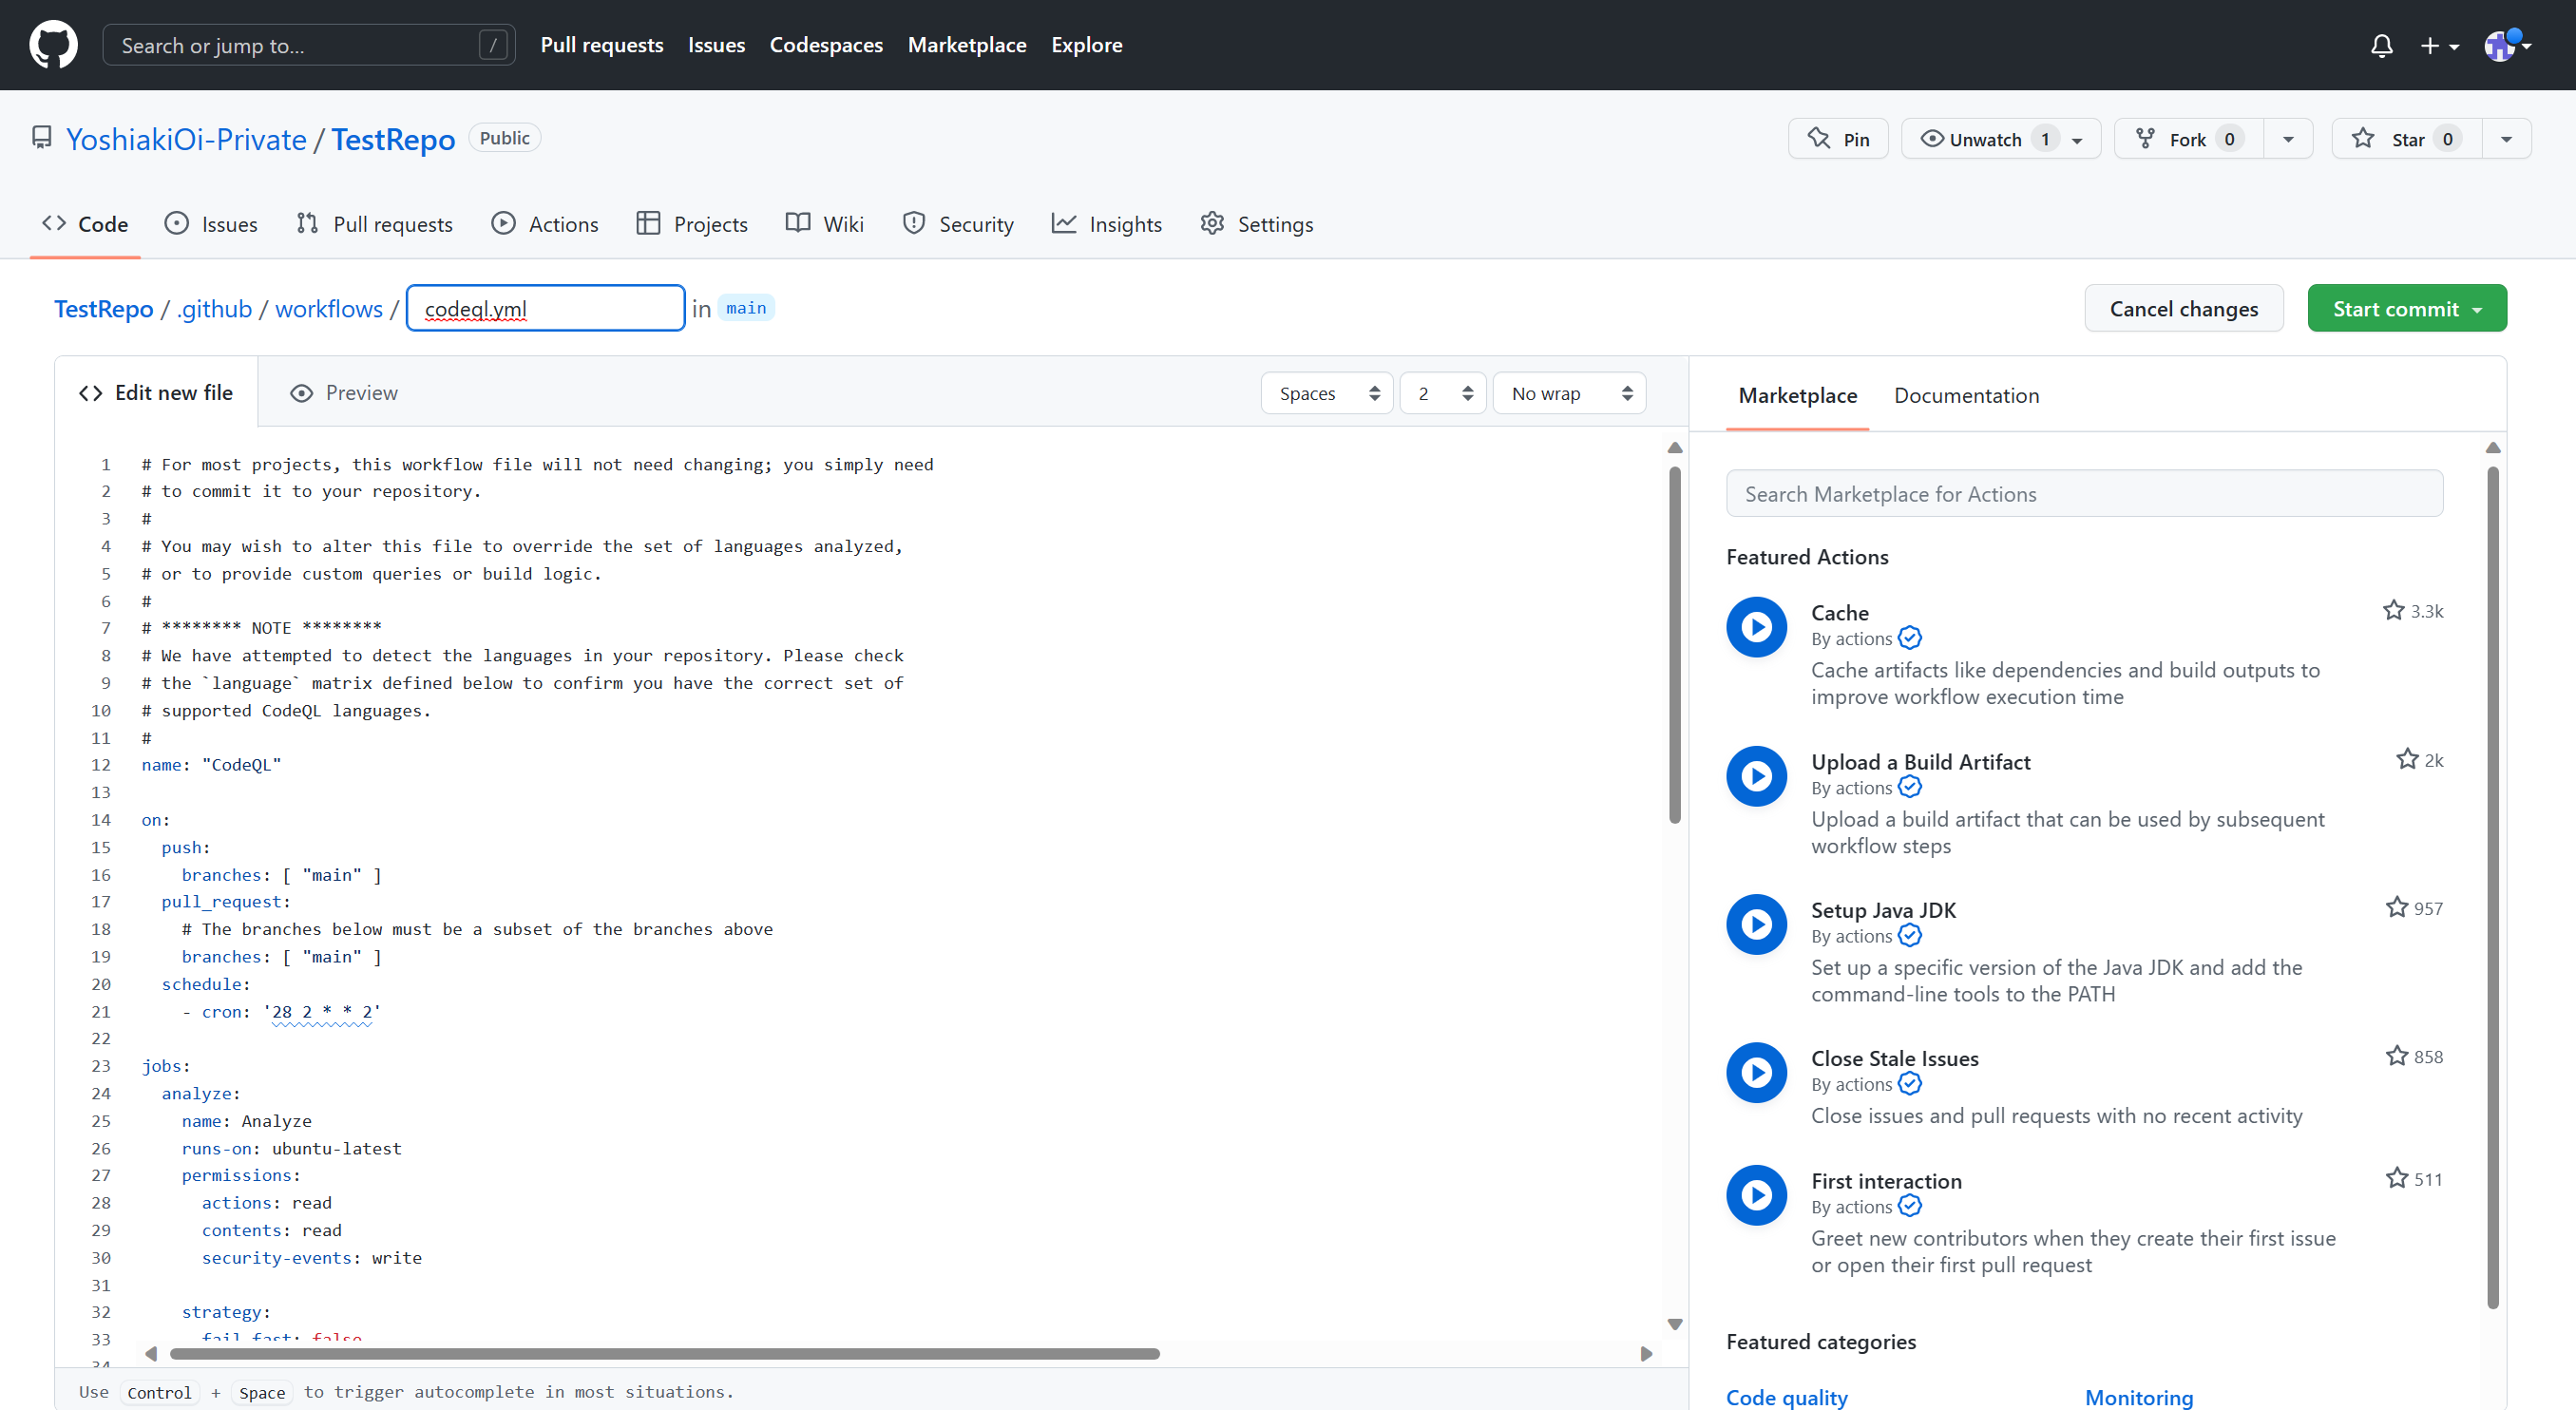2576x1410 pixels.
Task: Click the verified badge beside Cache's creator
Action: [x=1911, y=638]
